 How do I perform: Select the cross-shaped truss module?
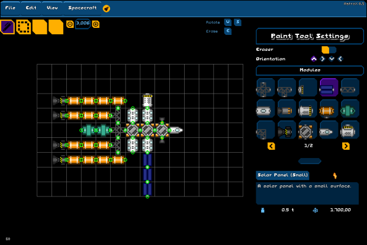[x=265, y=88]
